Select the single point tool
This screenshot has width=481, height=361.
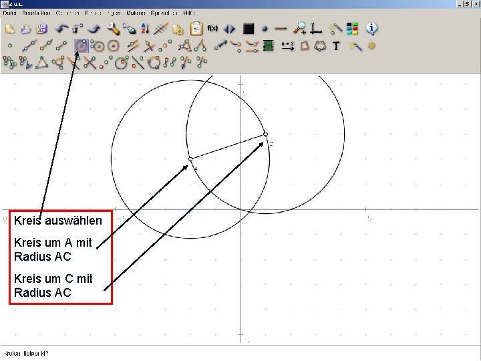10,46
